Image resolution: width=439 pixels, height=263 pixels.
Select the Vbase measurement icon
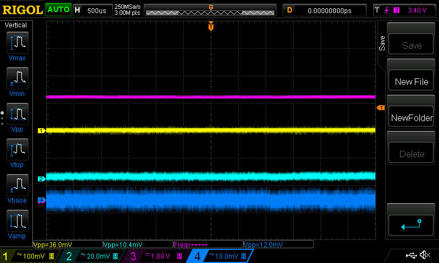[17, 185]
